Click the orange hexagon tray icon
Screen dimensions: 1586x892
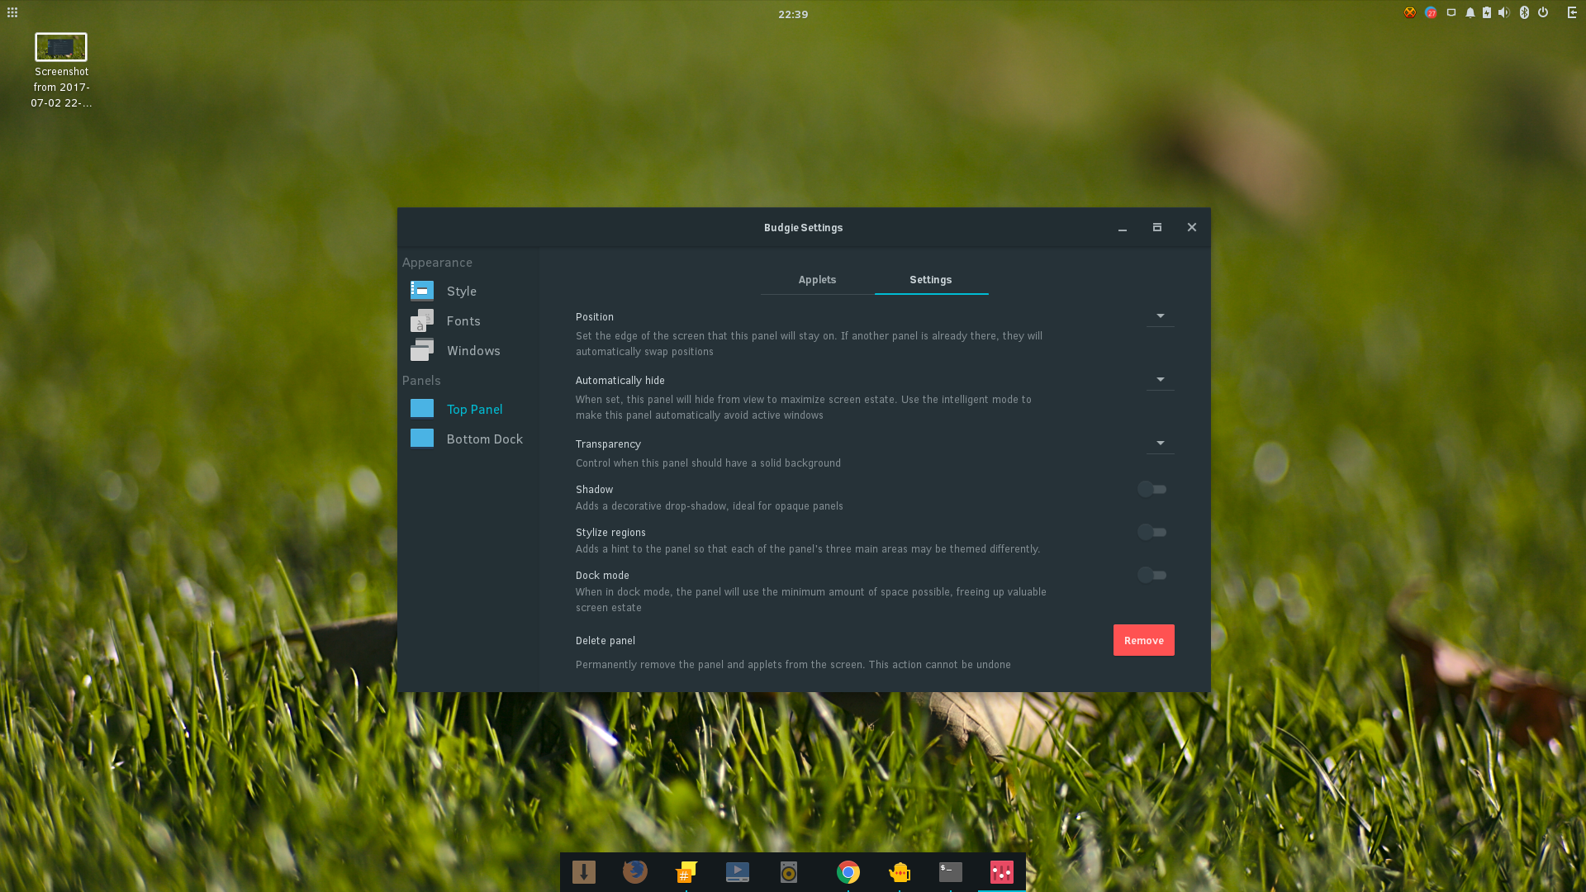(x=1410, y=12)
